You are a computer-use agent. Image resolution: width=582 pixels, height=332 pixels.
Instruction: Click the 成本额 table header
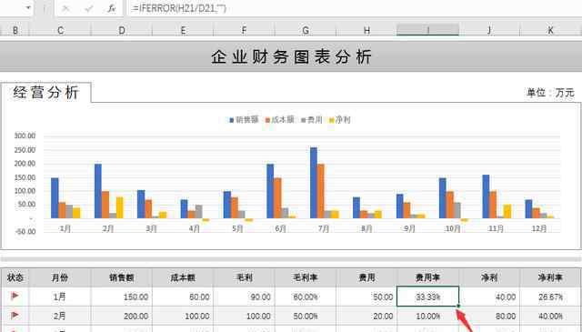pos(183,277)
